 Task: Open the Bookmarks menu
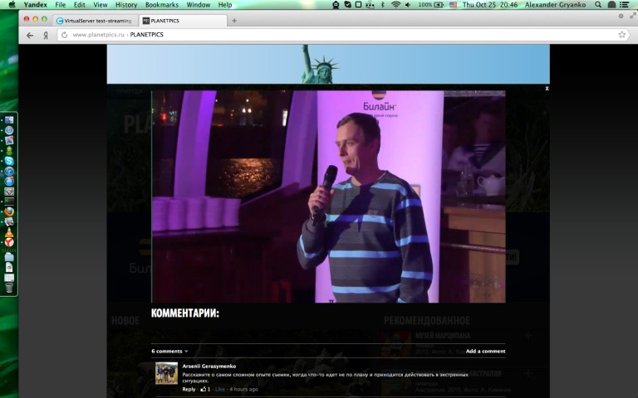click(x=162, y=5)
